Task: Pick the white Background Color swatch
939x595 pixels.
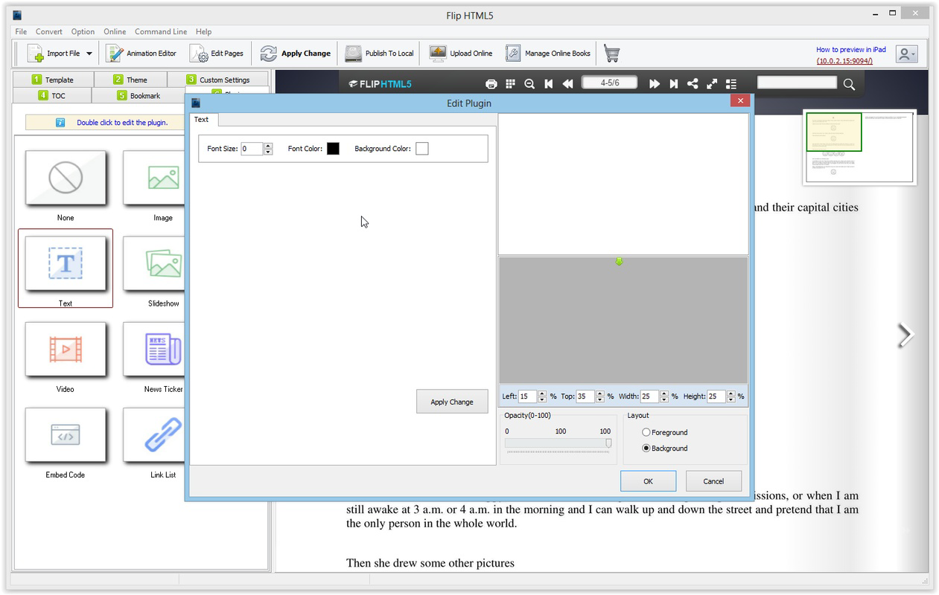Action: (421, 149)
